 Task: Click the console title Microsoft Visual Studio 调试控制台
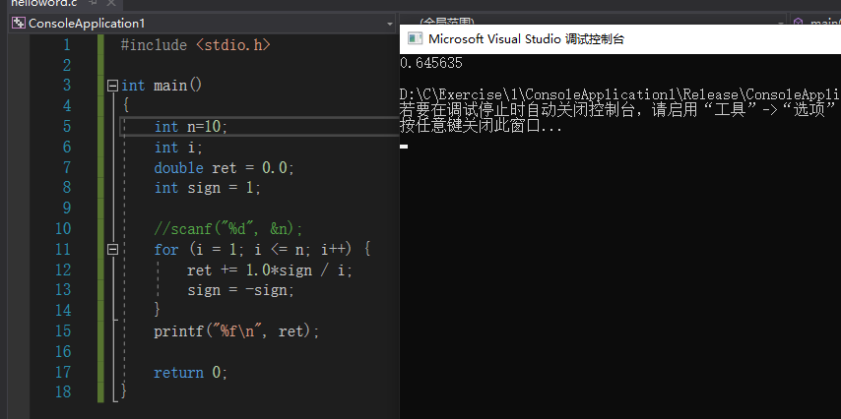pos(526,38)
